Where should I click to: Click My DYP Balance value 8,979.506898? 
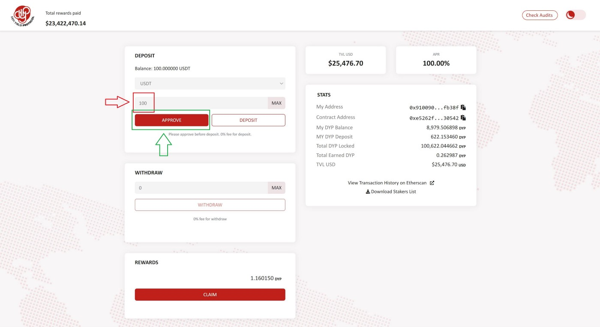(442, 128)
